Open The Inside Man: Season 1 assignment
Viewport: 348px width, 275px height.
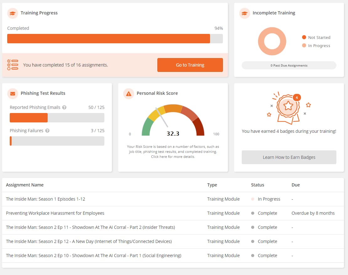click(45, 199)
